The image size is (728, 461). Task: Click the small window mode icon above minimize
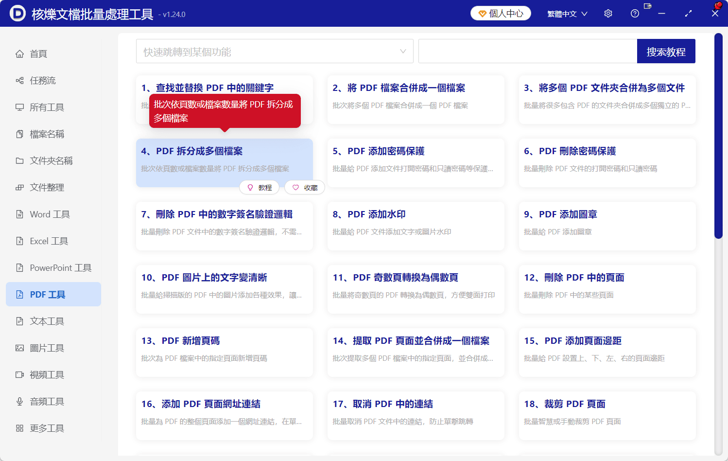click(x=647, y=6)
